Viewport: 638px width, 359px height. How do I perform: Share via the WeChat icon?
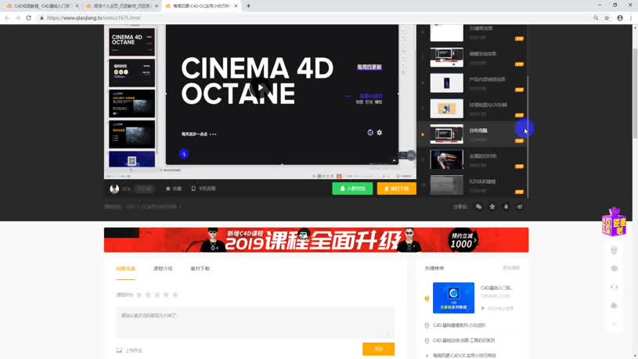[x=478, y=206]
